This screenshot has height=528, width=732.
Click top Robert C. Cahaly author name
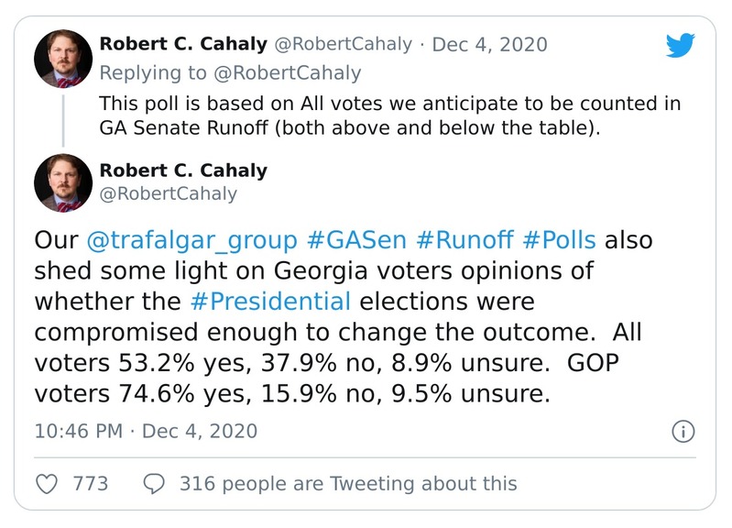tap(183, 44)
